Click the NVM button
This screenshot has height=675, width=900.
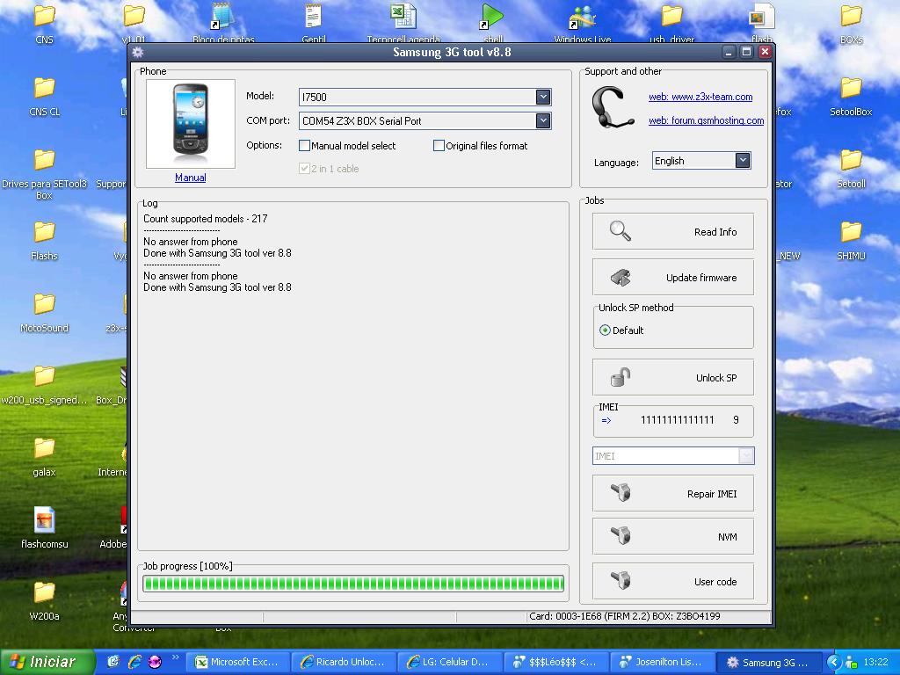[x=672, y=536]
